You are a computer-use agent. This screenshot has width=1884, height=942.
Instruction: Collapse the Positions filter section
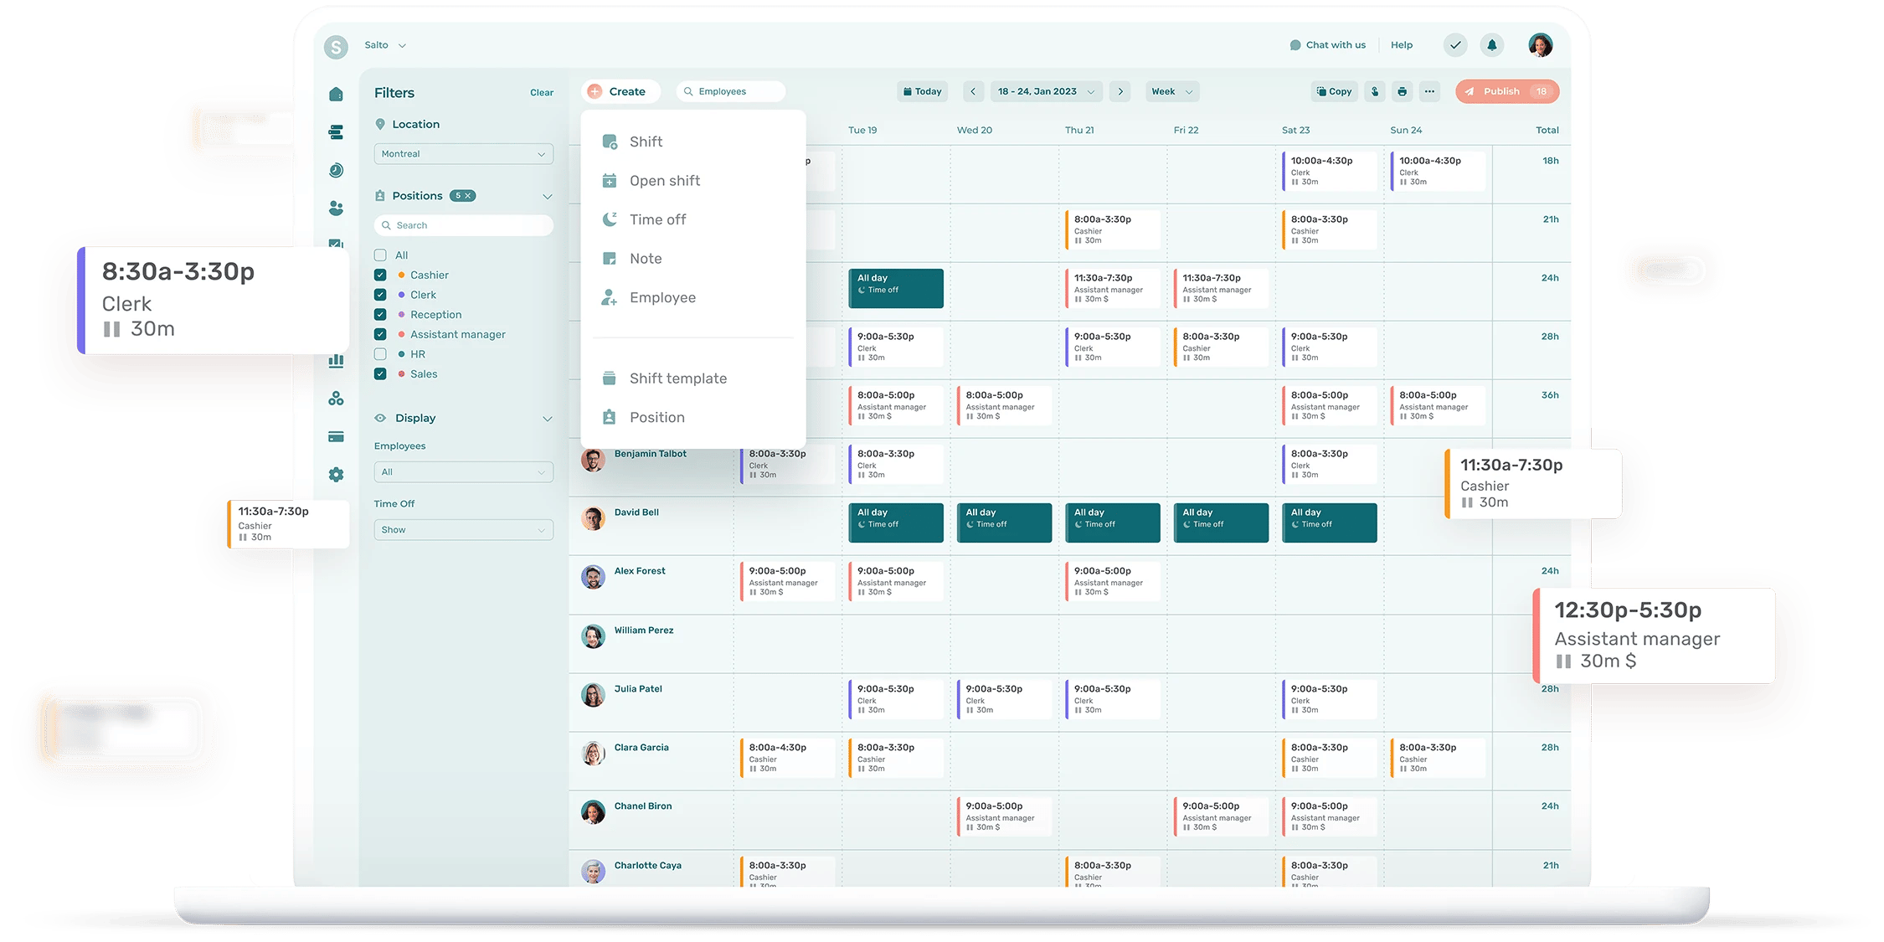(x=548, y=195)
